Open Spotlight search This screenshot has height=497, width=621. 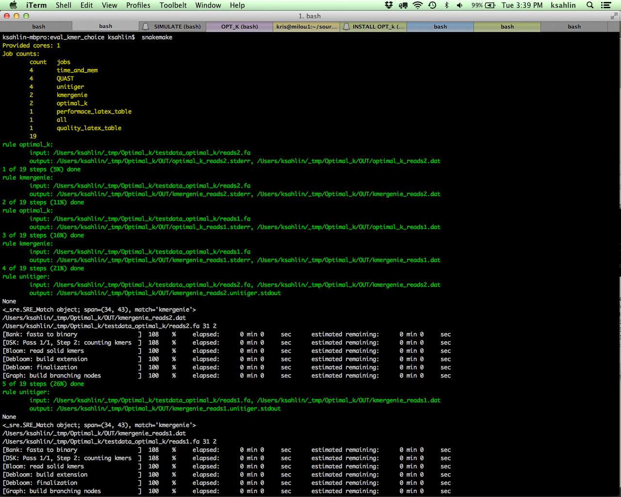(590, 5)
